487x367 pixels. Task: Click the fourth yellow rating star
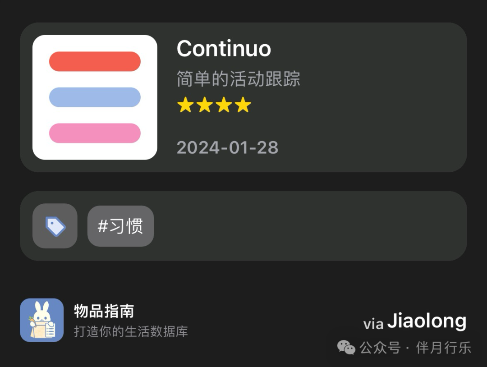[x=243, y=105]
